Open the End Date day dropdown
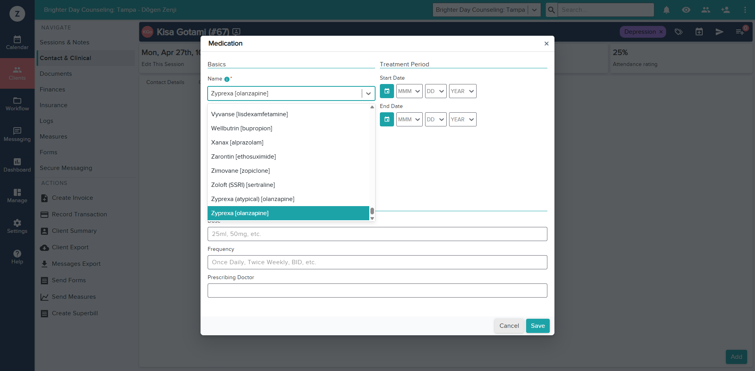The width and height of the screenshot is (755, 371). pyautogui.click(x=436, y=119)
